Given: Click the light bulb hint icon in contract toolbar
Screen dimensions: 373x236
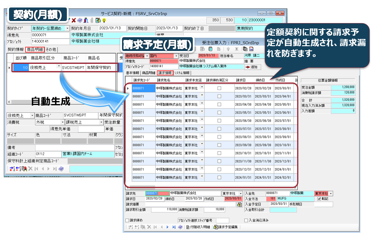Looking at the screenshot, I should click(104, 20).
